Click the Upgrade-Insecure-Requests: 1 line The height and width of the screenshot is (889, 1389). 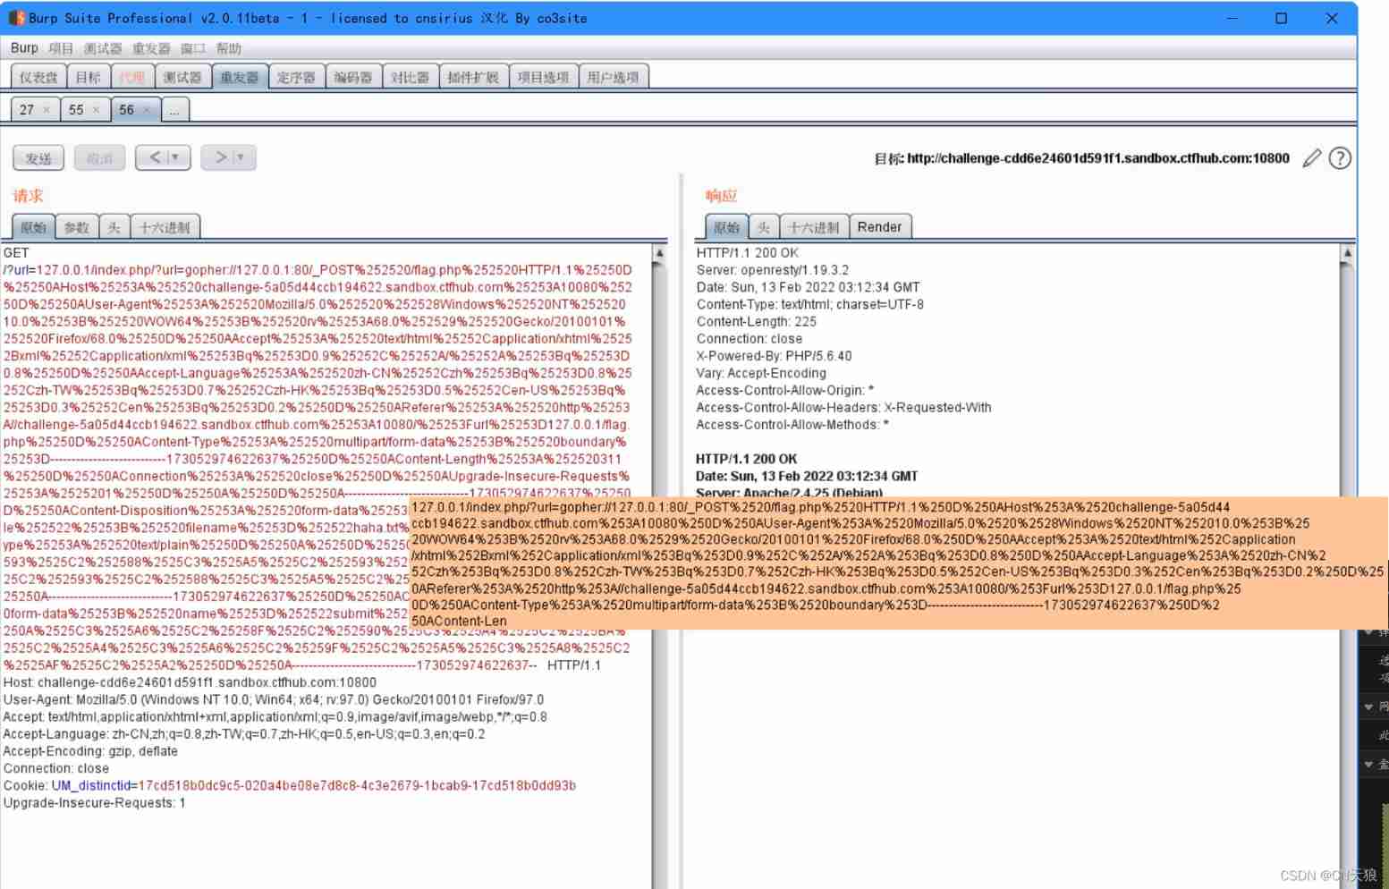click(95, 802)
